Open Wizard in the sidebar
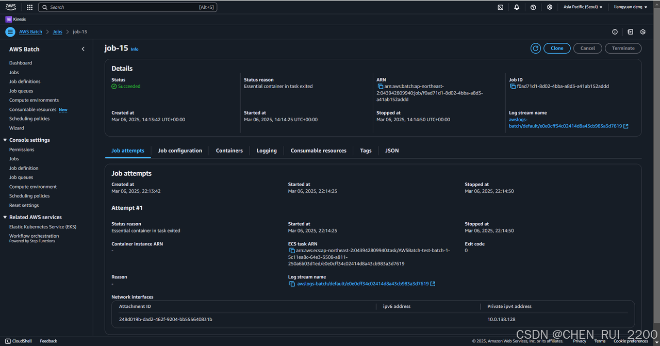Screen dimensions: 660x346 [16, 128]
